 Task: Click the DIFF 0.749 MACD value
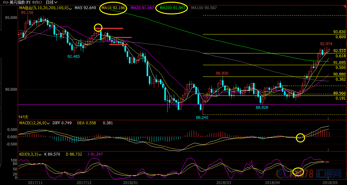62,123
